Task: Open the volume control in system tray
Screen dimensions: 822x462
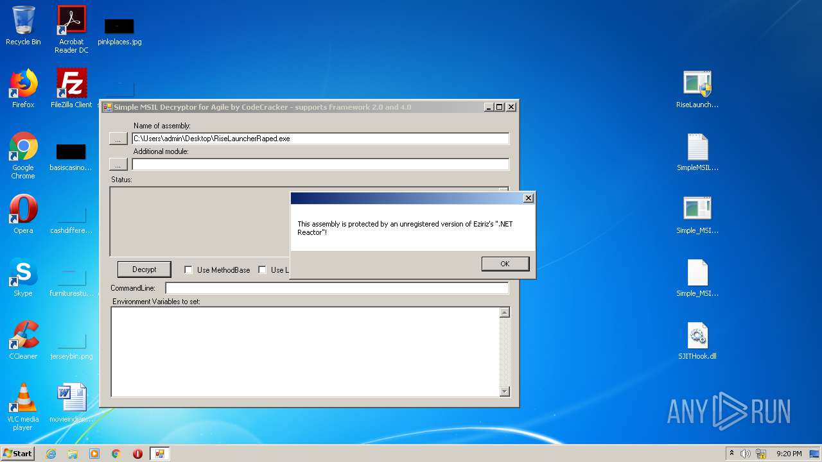Action: click(746, 454)
